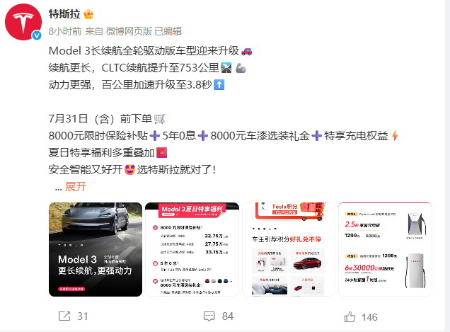Click the shopping cart emoji after 前下单
450x332 pixels.
point(159,119)
